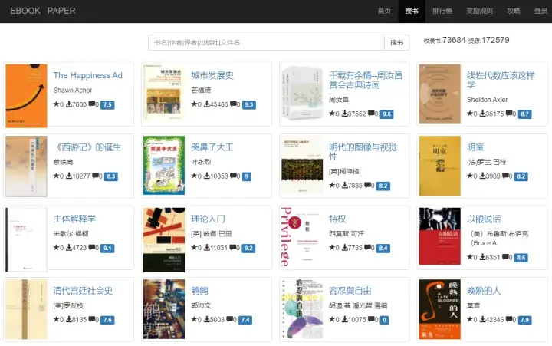Click the star icon for 哭鼻子大王
Screen dimensions: 552x346
point(194,176)
